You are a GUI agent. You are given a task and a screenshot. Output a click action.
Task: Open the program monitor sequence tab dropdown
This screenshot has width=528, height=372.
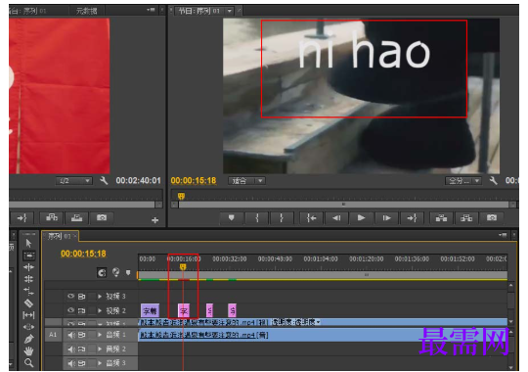[x=230, y=11]
